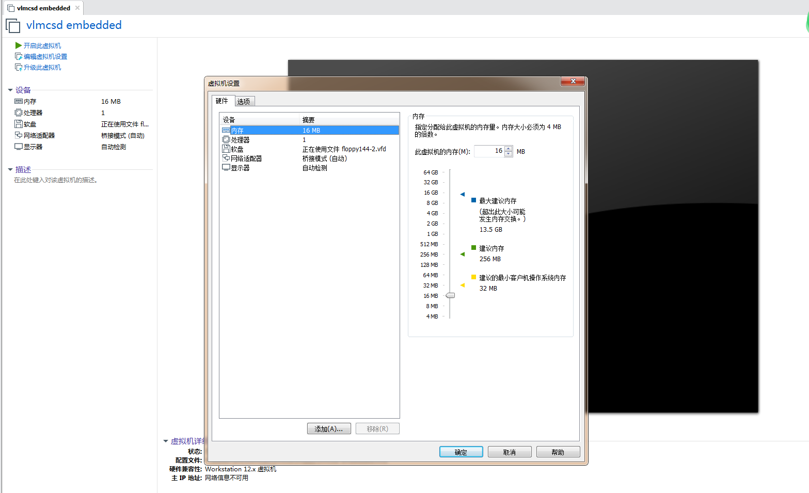Click the edit virtual machine settings icon
Viewport: 809px width, 493px height.
pyautogui.click(x=19, y=56)
